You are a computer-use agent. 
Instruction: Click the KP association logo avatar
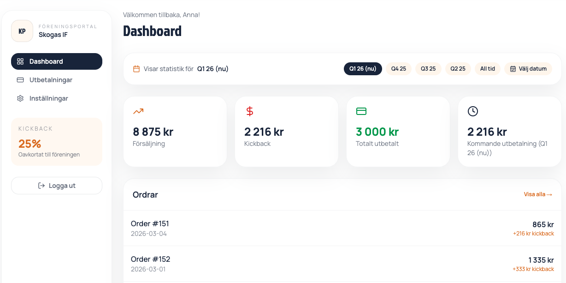[x=22, y=31]
